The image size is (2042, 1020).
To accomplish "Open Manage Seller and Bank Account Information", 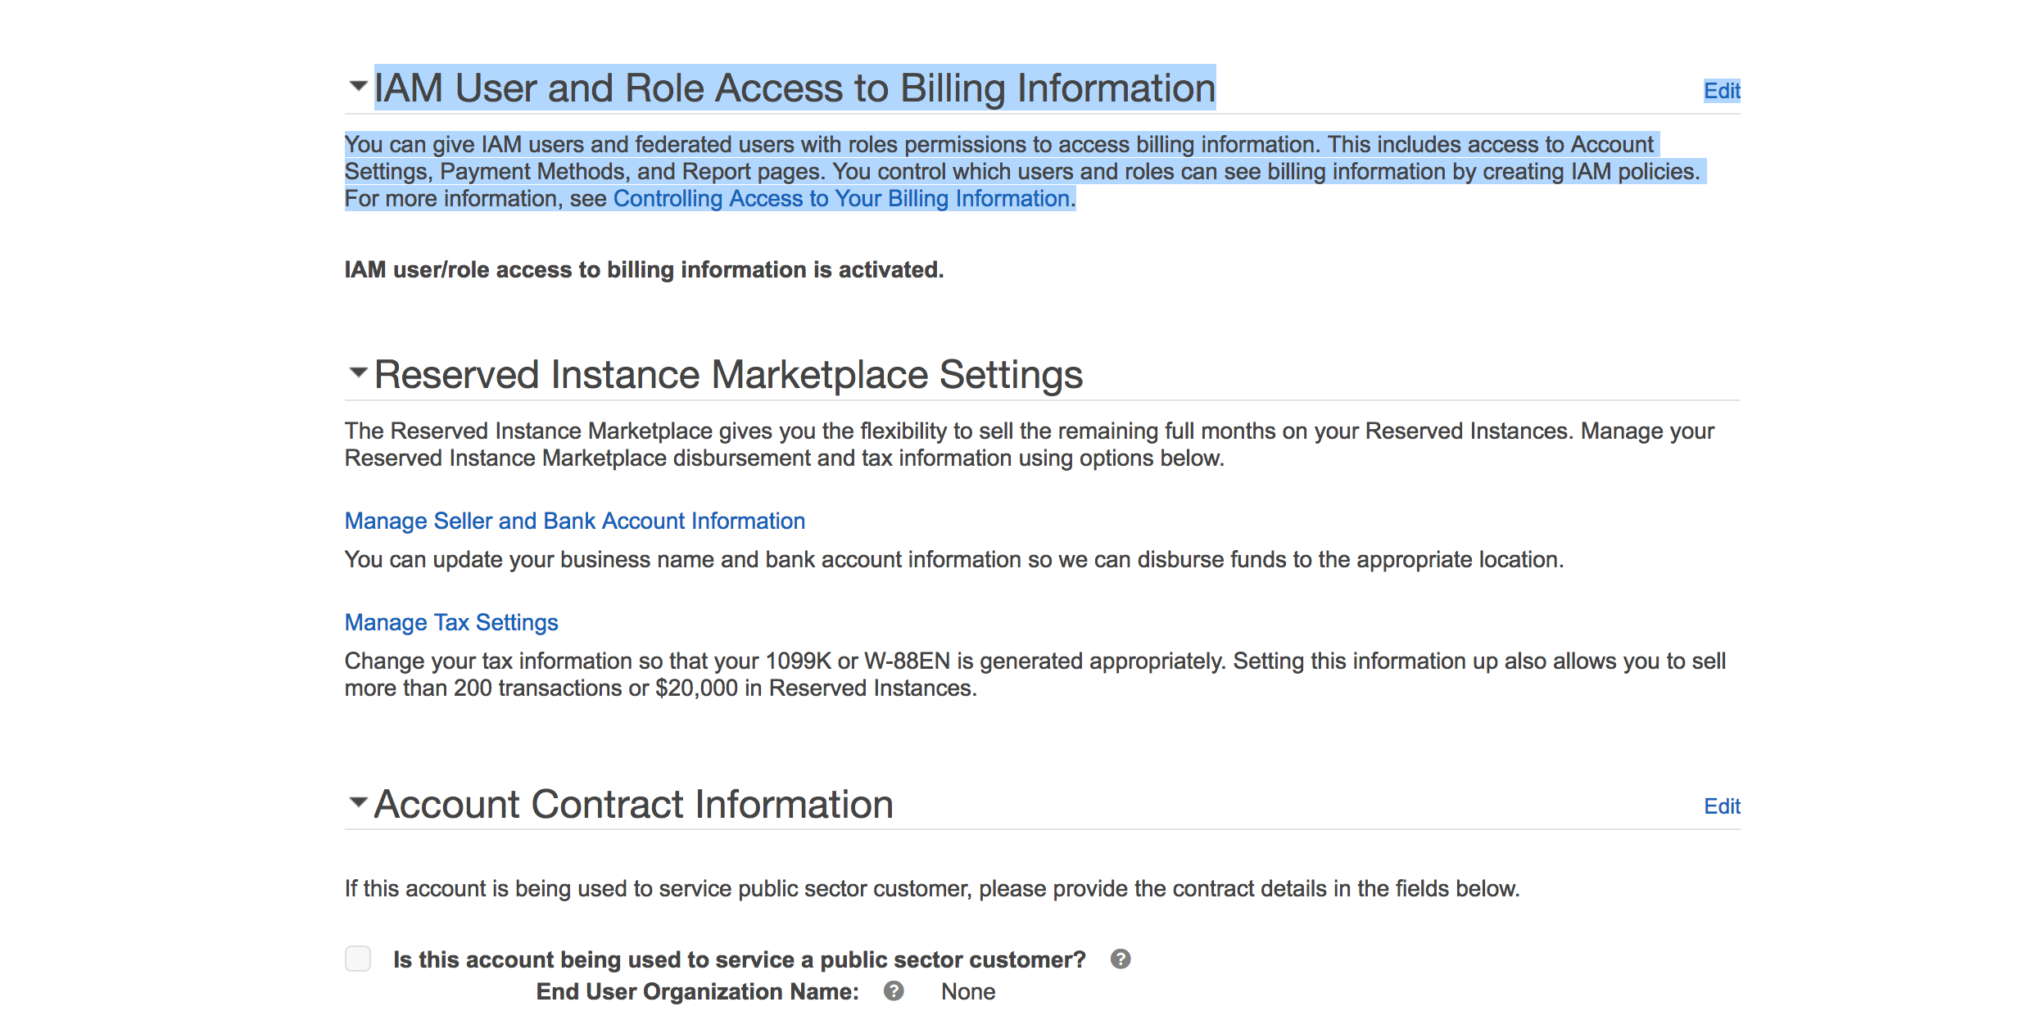I will (x=574, y=521).
